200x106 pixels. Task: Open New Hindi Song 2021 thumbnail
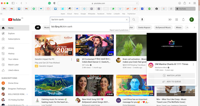click(95, 85)
